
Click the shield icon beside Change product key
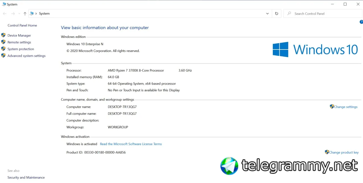coord(327,152)
